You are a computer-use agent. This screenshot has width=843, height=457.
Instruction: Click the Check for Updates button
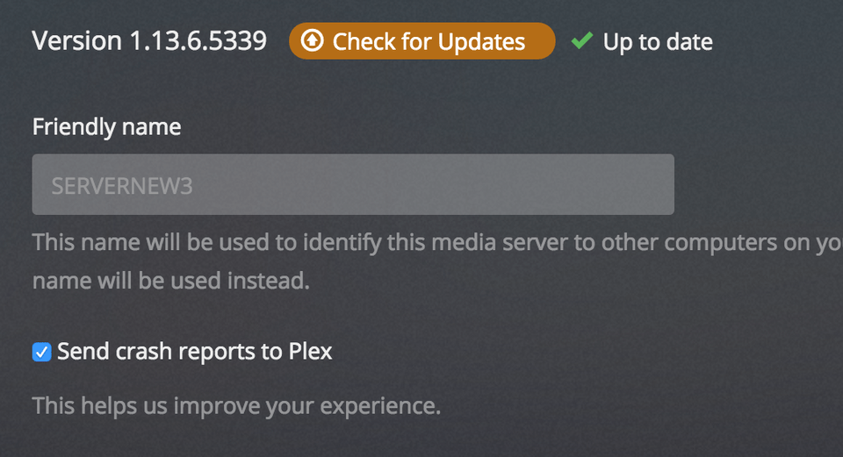(422, 41)
